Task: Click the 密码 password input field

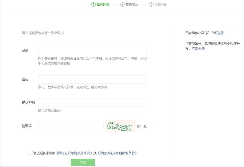Action: coord(92,79)
